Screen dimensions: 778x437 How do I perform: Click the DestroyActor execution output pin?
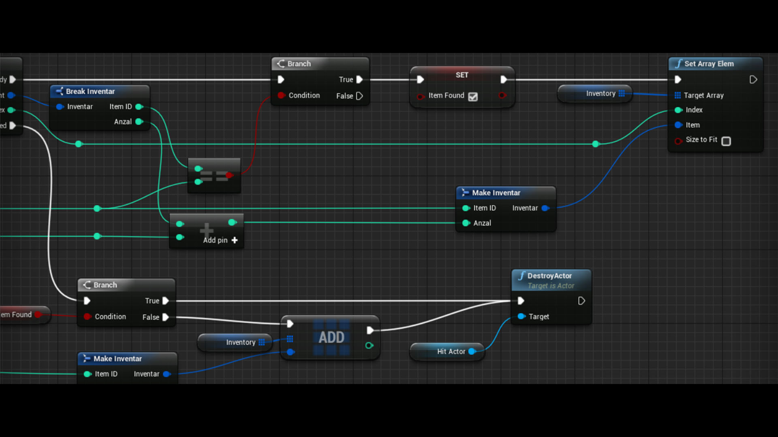click(x=581, y=301)
